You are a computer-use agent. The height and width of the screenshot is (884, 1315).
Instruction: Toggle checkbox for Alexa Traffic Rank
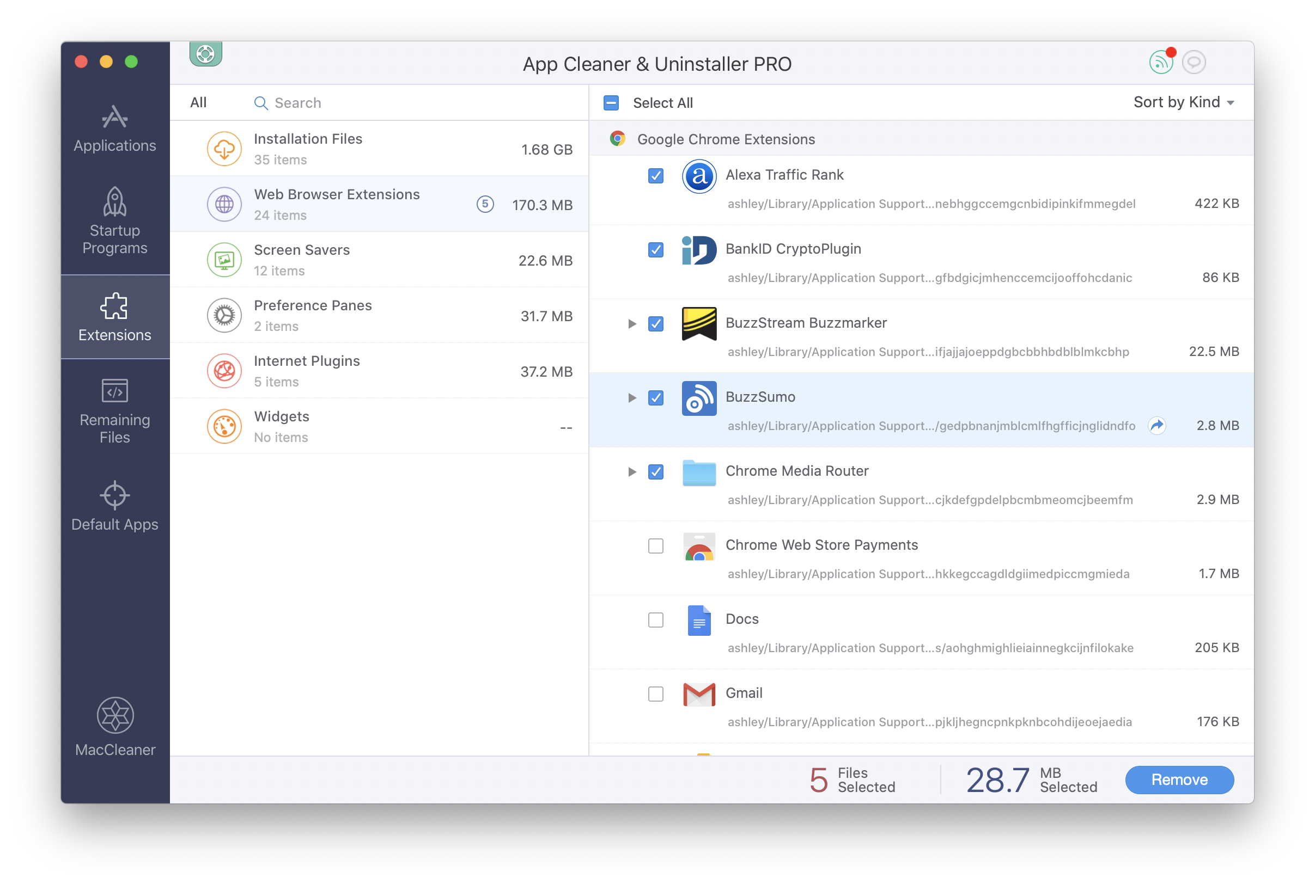(655, 175)
